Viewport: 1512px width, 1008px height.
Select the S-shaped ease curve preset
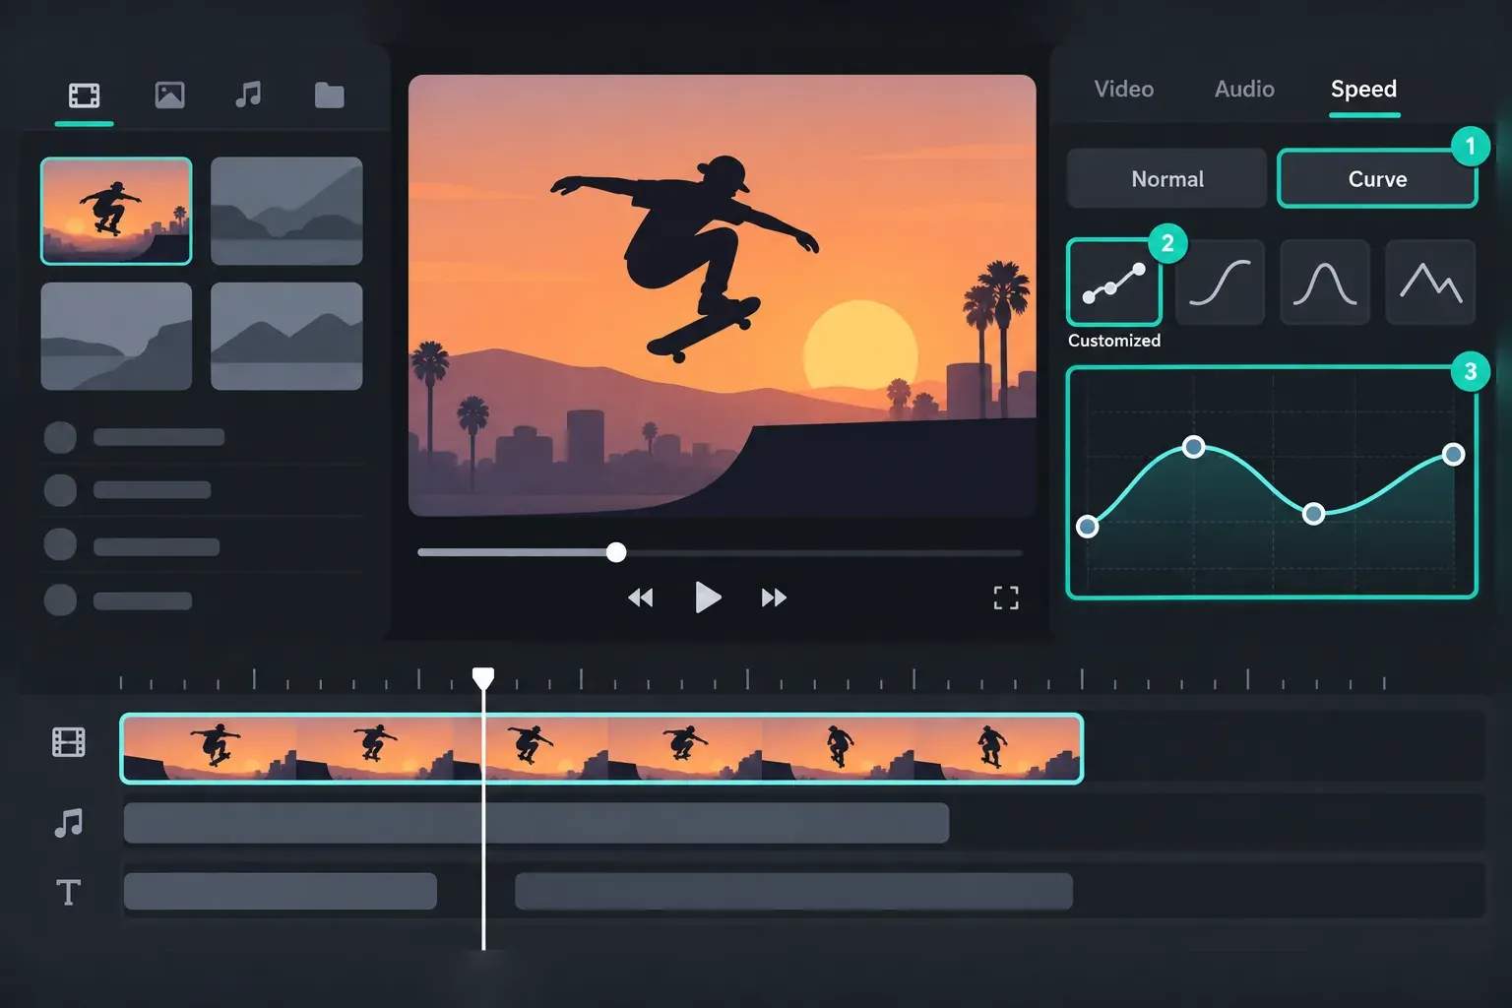click(x=1220, y=283)
